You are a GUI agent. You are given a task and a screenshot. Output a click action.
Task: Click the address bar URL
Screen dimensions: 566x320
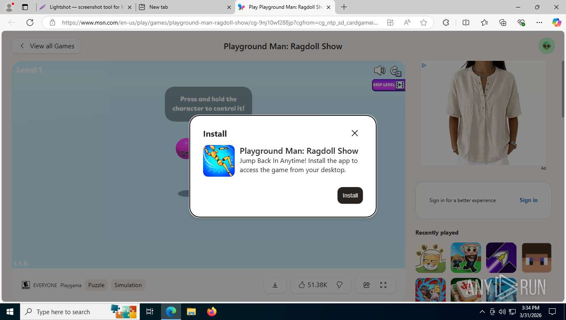pyautogui.click(x=220, y=22)
